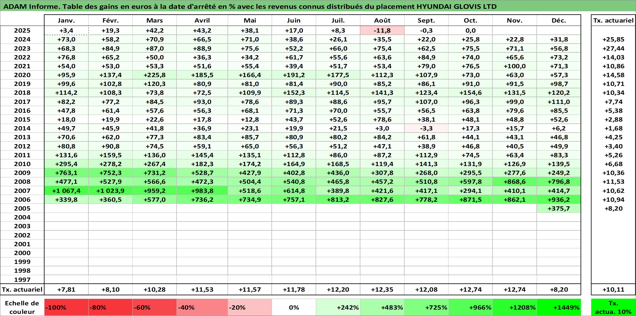636x316 pixels.
Task: Select the '+1 067,4' cell for January 2007
Action: tap(66, 191)
